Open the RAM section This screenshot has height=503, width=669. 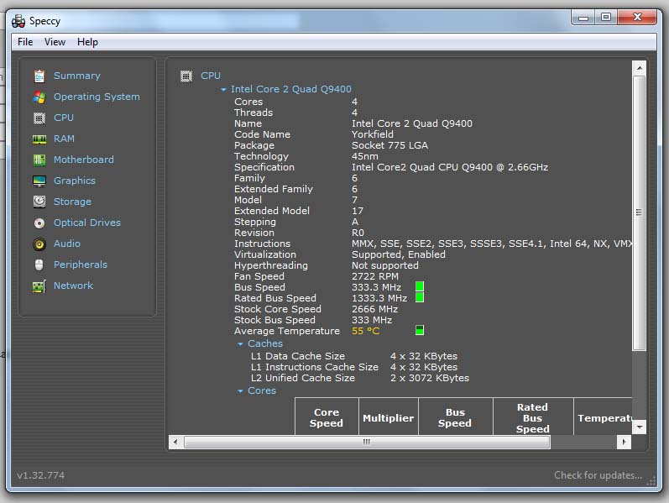tap(64, 139)
